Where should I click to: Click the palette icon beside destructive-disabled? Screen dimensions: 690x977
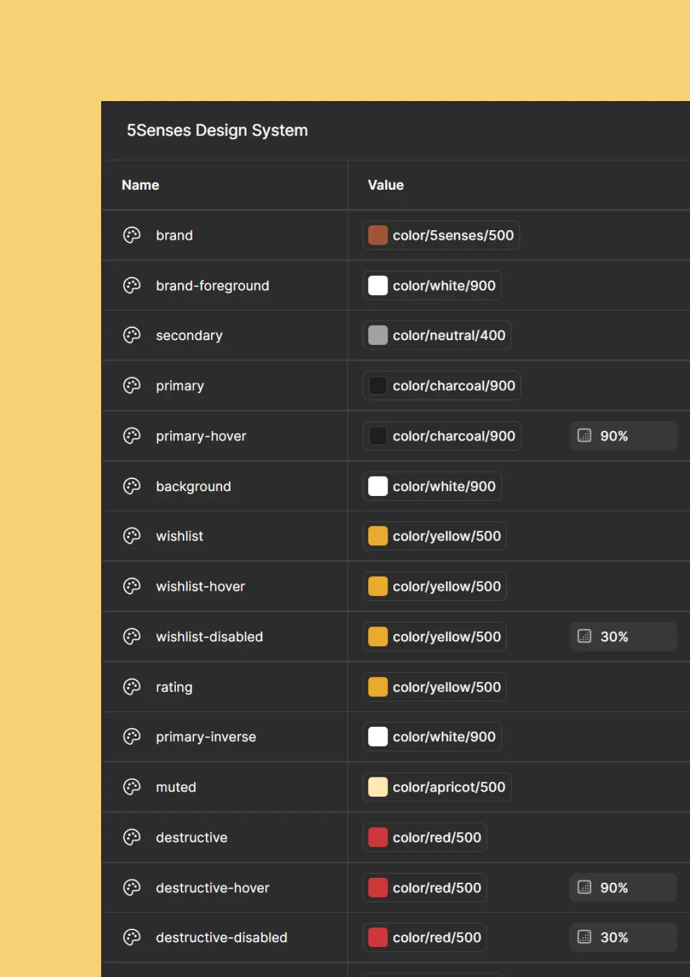(x=132, y=937)
